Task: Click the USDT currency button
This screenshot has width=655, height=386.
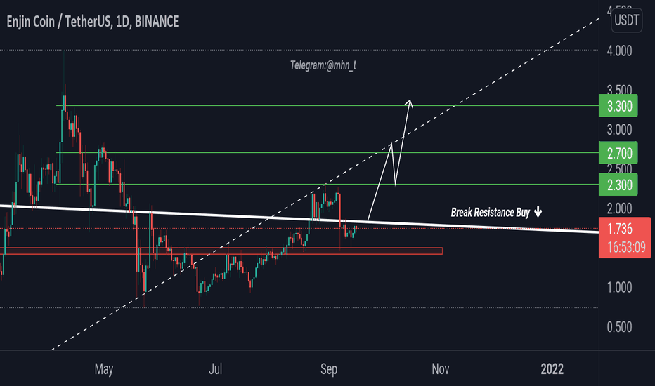Action: point(626,20)
